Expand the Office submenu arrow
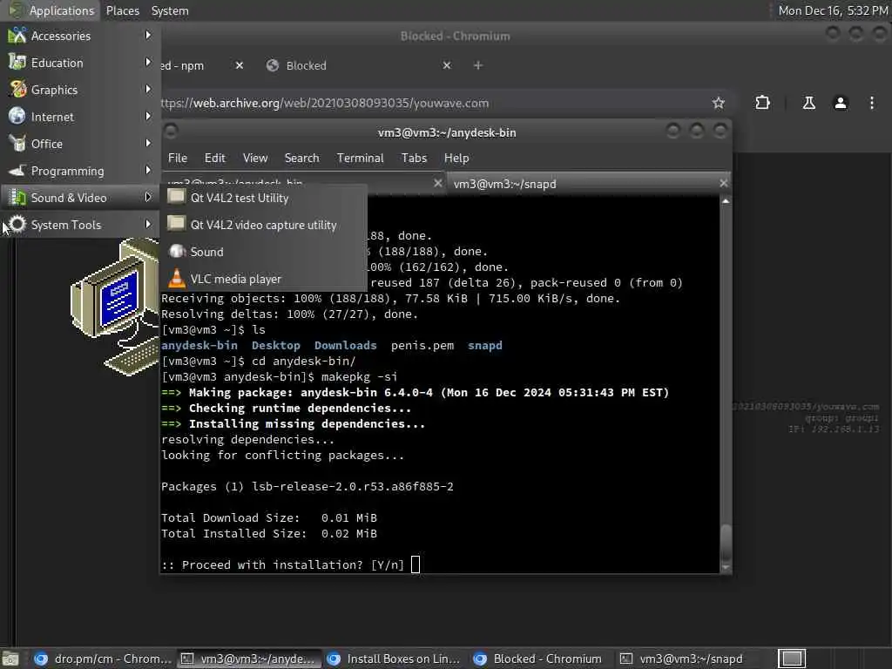 [x=148, y=144]
